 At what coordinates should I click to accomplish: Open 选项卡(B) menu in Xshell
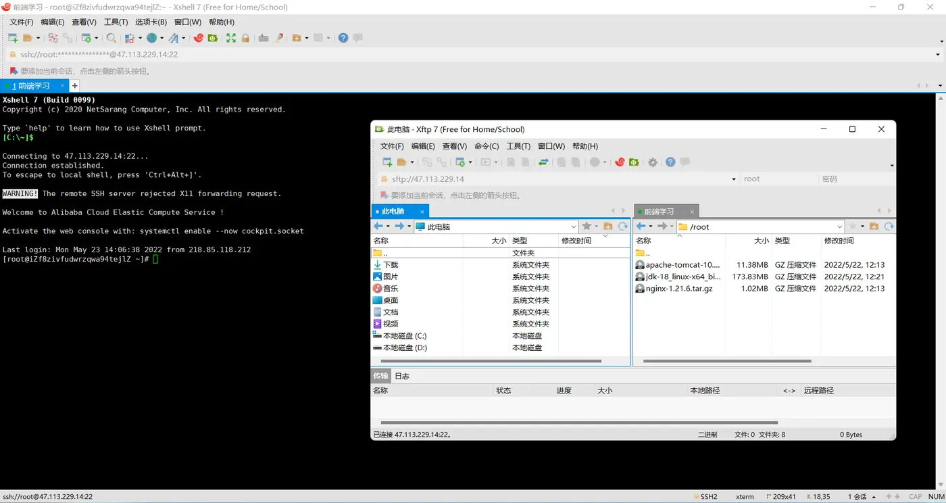151,22
